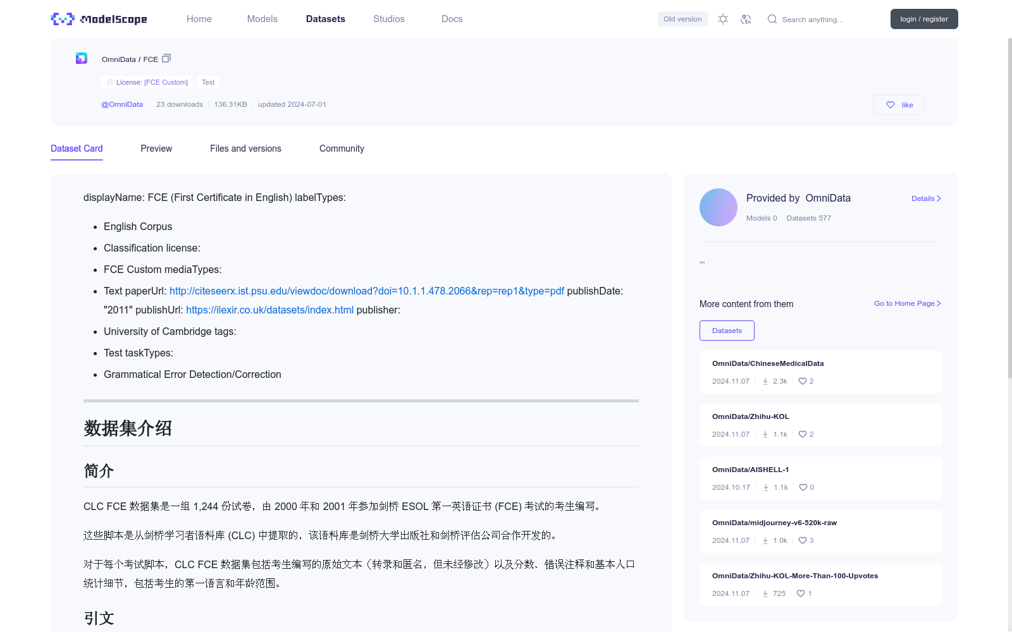
Task: Open OmniData/AISHELL-1 dataset
Action: tap(750, 470)
